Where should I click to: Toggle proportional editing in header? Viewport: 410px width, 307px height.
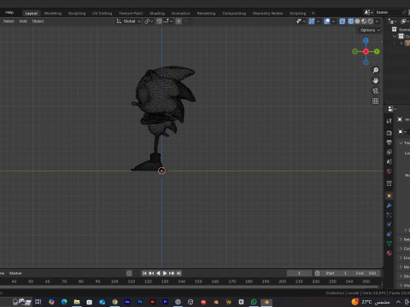[x=179, y=21]
